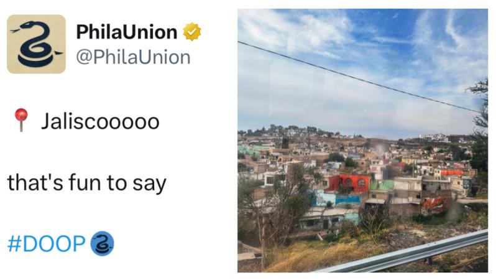Viewport: 496px width, 280px height.
Task: Click the orange building in the photo
Action: click(x=349, y=183)
